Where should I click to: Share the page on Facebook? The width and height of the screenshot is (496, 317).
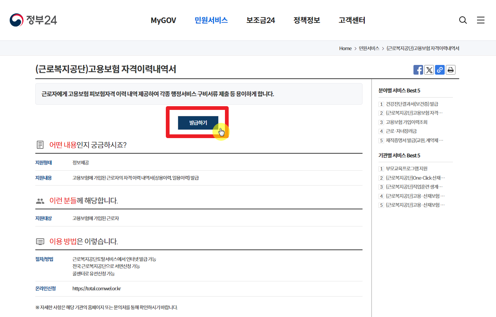[418, 70]
